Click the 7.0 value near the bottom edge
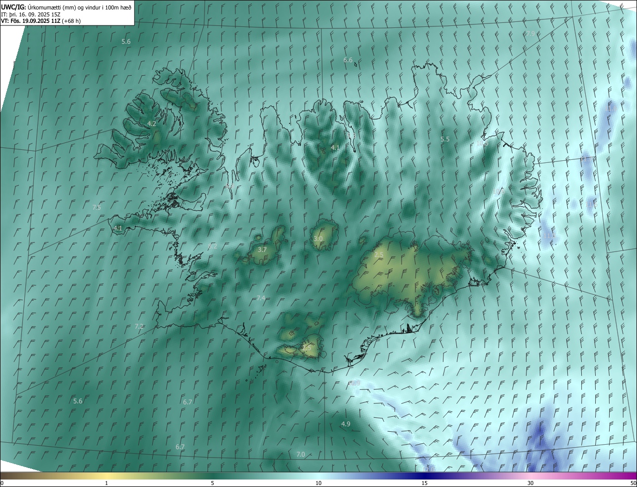Viewport: 637px width, 487px height. 301,455
